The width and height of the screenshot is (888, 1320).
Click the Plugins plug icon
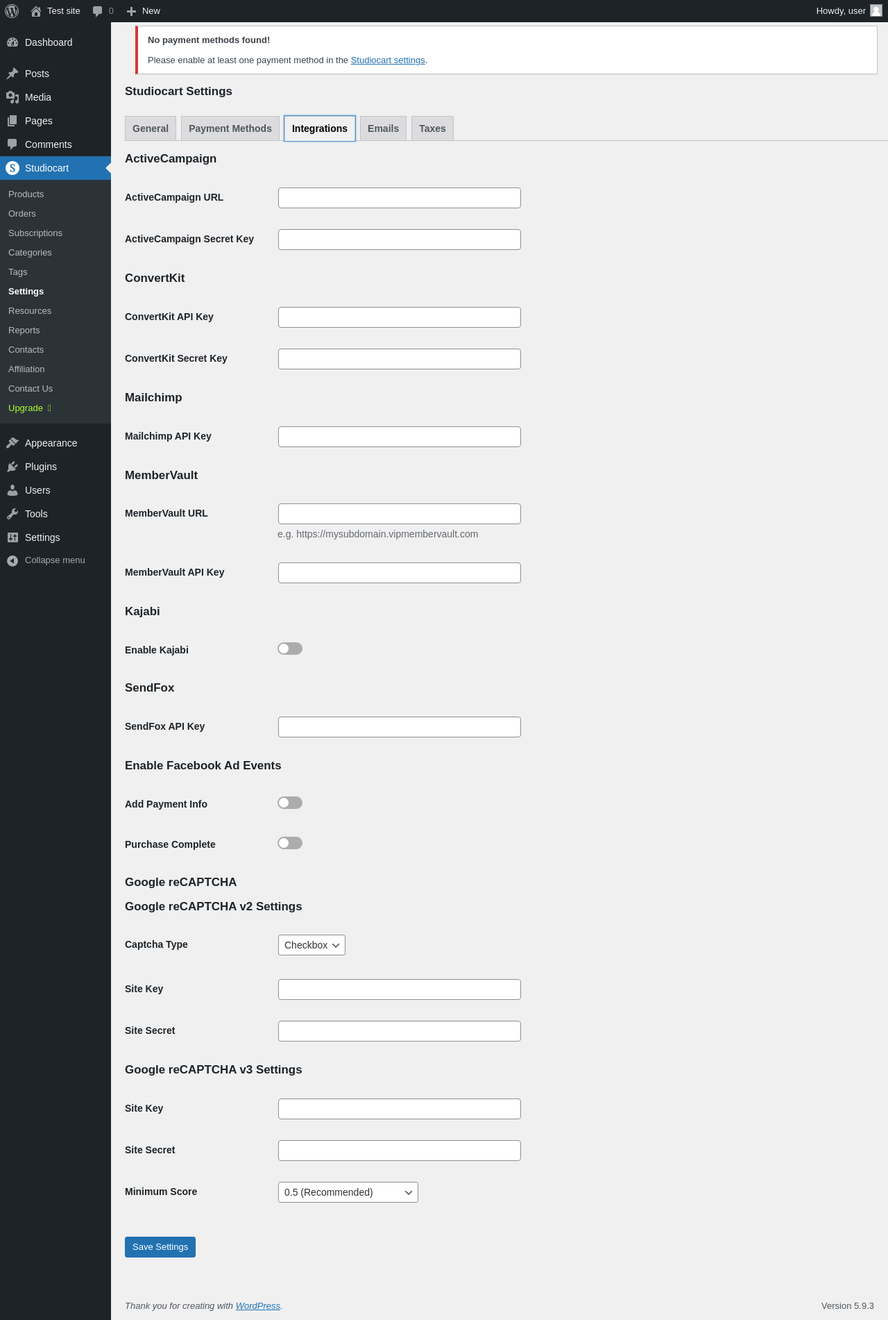point(12,467)
